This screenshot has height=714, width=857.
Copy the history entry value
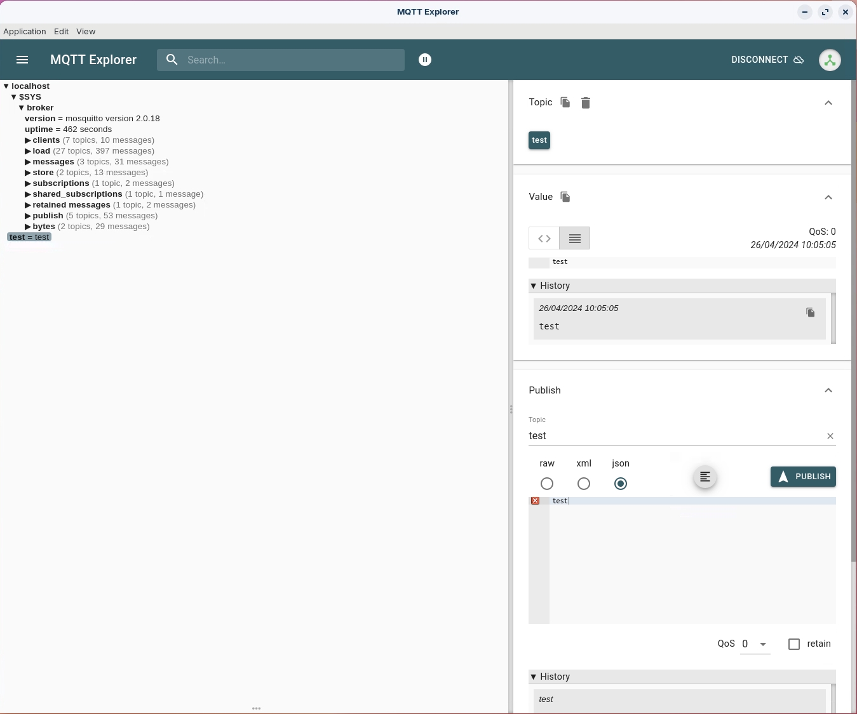[810, 312]
